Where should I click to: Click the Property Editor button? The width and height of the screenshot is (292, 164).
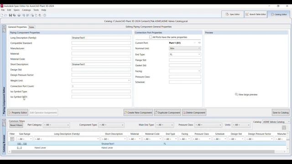tap(18, 113)
